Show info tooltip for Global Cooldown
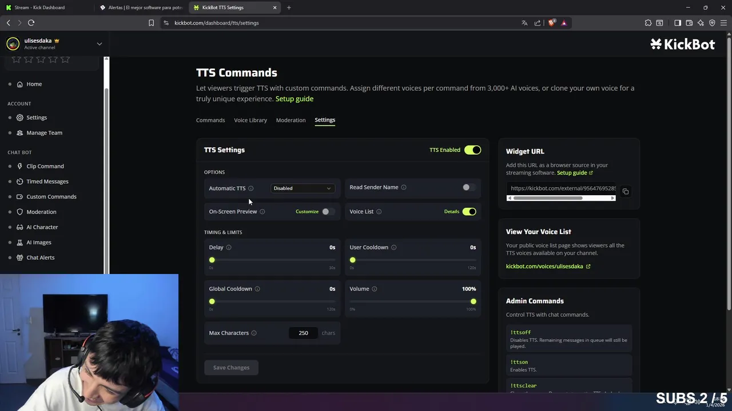Image resolution: width=732 pixels, height=411 pixels. pyautogui.click(x=257, y=289)
